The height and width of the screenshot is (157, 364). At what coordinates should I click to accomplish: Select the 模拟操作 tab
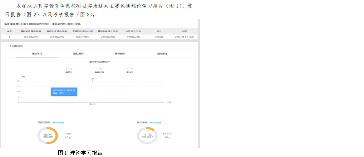click(x=120, y=53)
